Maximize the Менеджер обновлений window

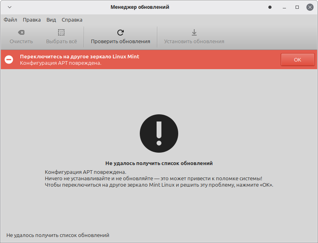297,7
